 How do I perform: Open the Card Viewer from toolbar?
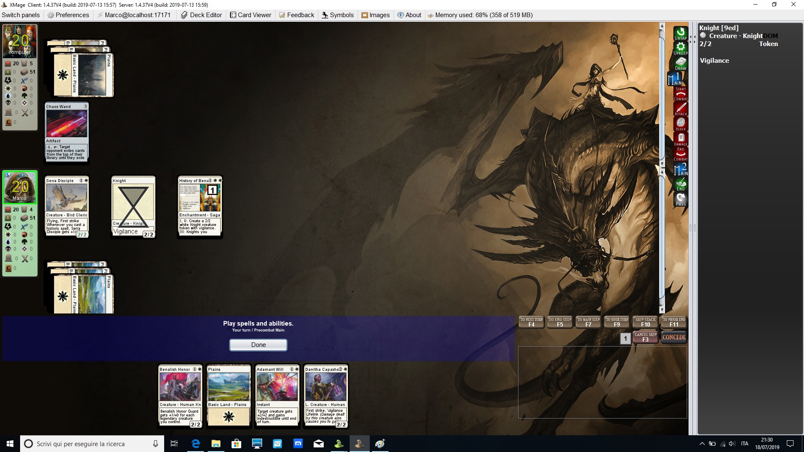click(250, 15)
